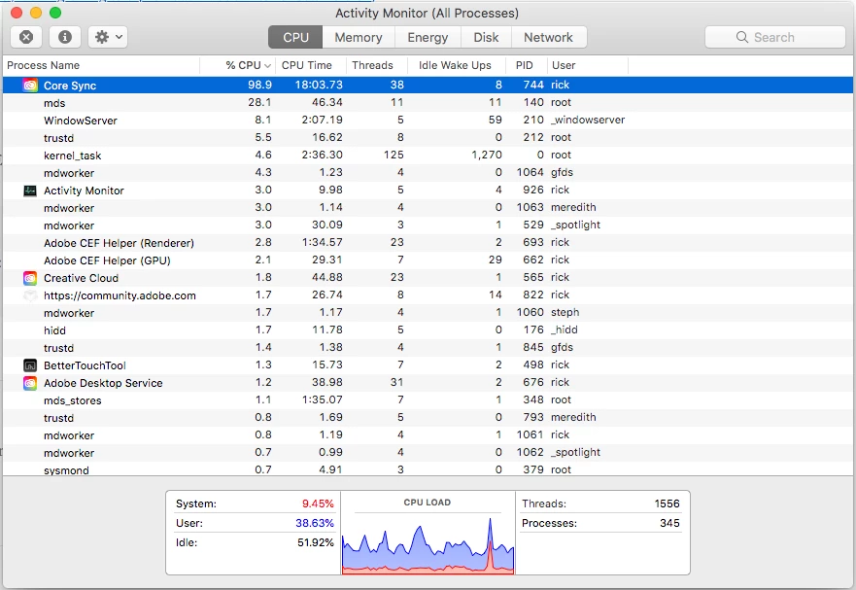Select mdworker row with PID 529

click(x=428, y=225)
